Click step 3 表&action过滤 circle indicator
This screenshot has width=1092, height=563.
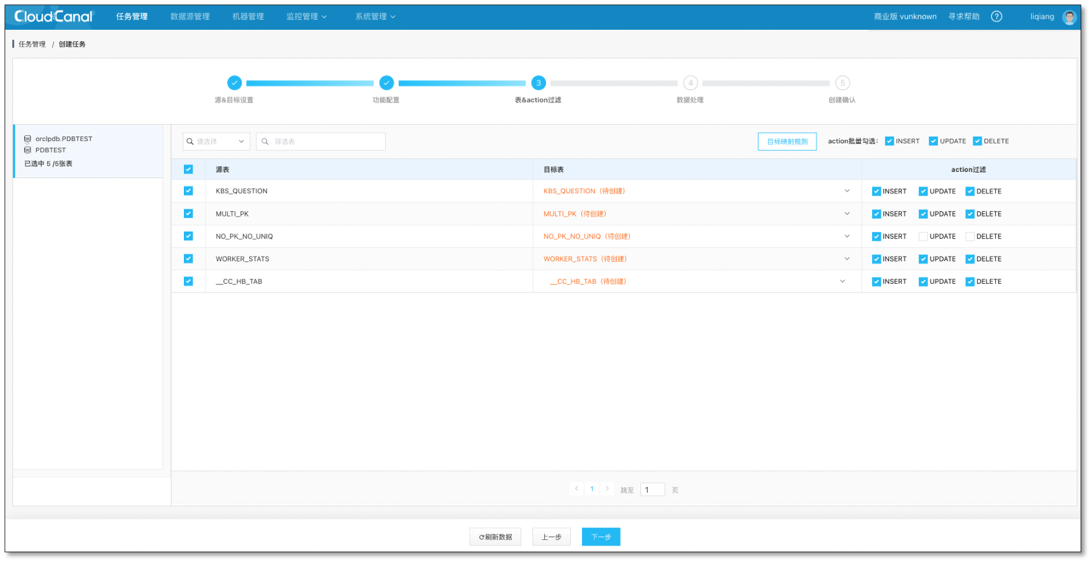pyautogui.click(x=539, y=83)
